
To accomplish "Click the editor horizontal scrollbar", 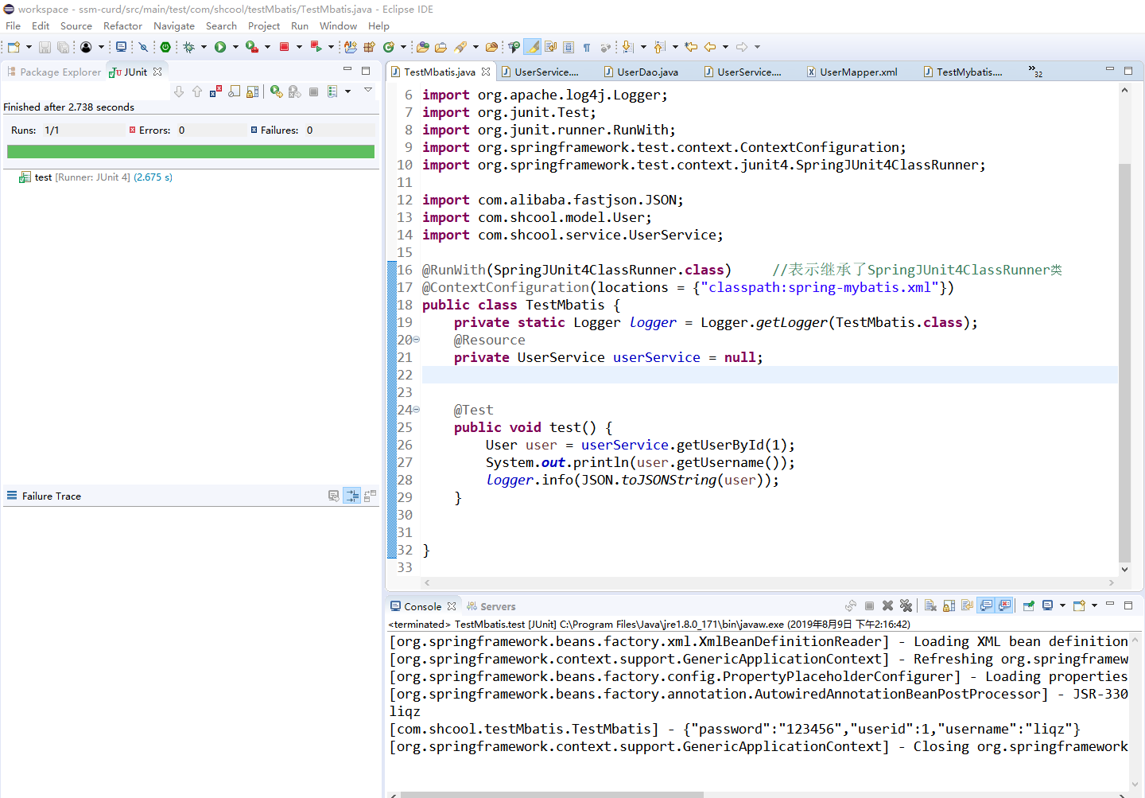I will [x=767, y=582].
